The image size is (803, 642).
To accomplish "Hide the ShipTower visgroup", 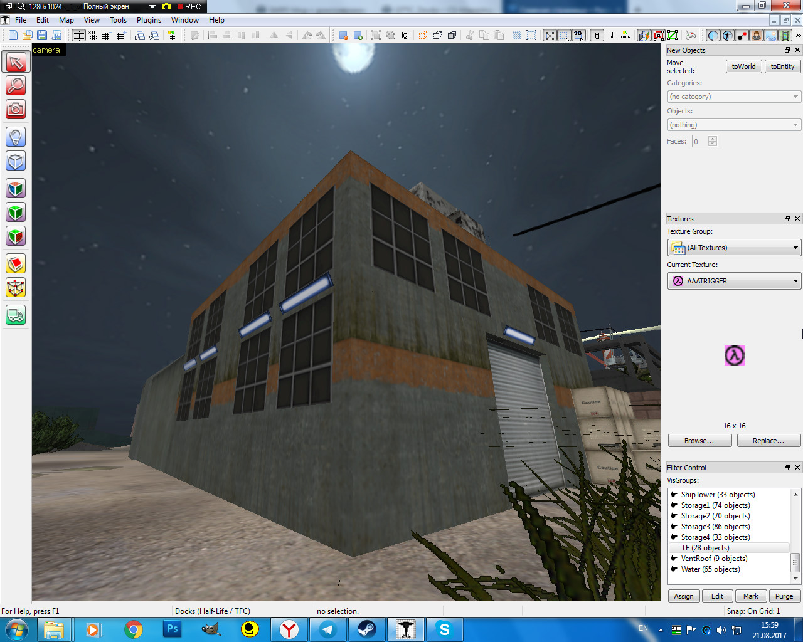I will tap(674, 495).
